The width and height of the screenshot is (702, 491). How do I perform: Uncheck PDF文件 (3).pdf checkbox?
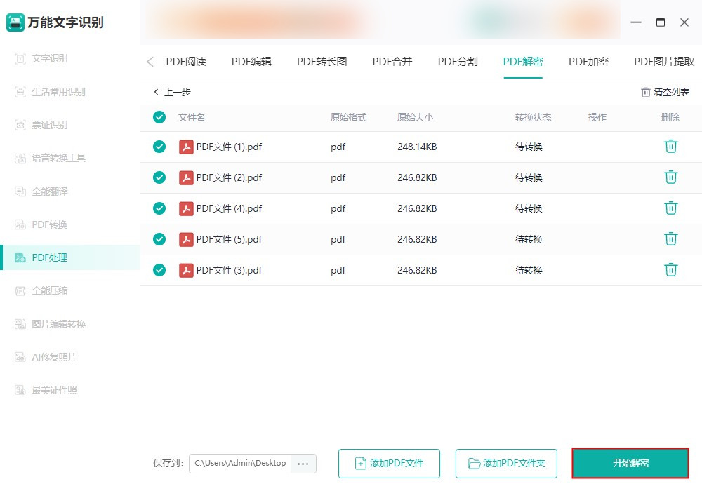pyautogui.click(x=159, y=270)
